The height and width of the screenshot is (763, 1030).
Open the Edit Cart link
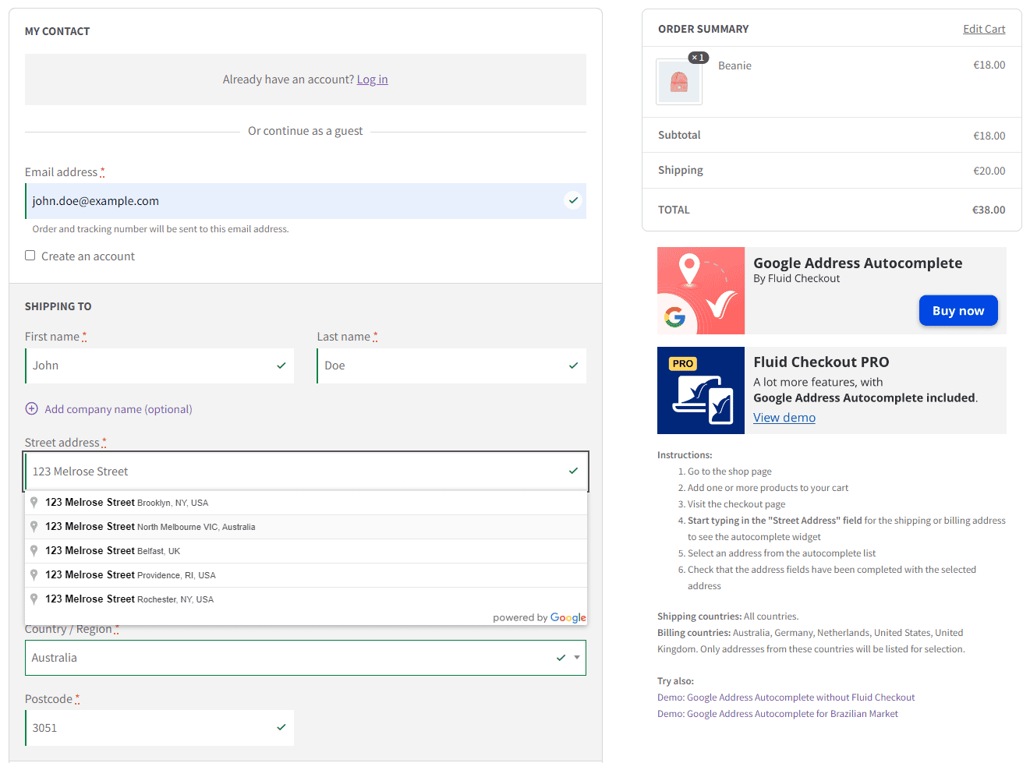[x=984, y=29]
